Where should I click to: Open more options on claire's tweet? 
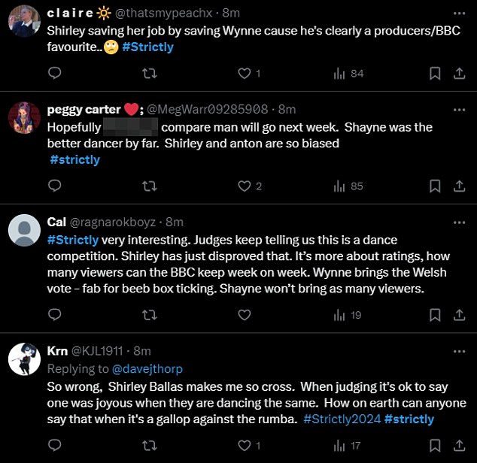point(458,14)
